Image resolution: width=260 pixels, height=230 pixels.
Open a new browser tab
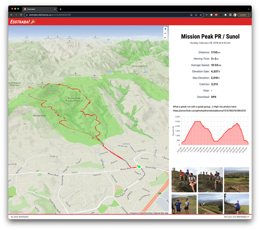[61, 9]
